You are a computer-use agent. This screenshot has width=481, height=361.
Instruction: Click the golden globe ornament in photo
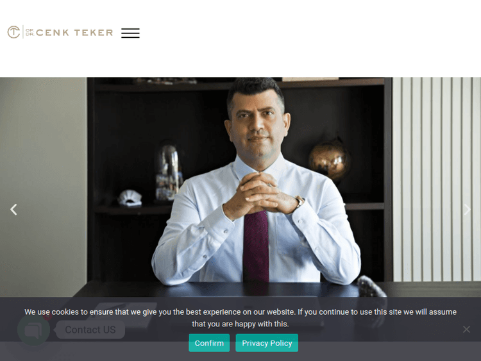[x=329, y=160]
